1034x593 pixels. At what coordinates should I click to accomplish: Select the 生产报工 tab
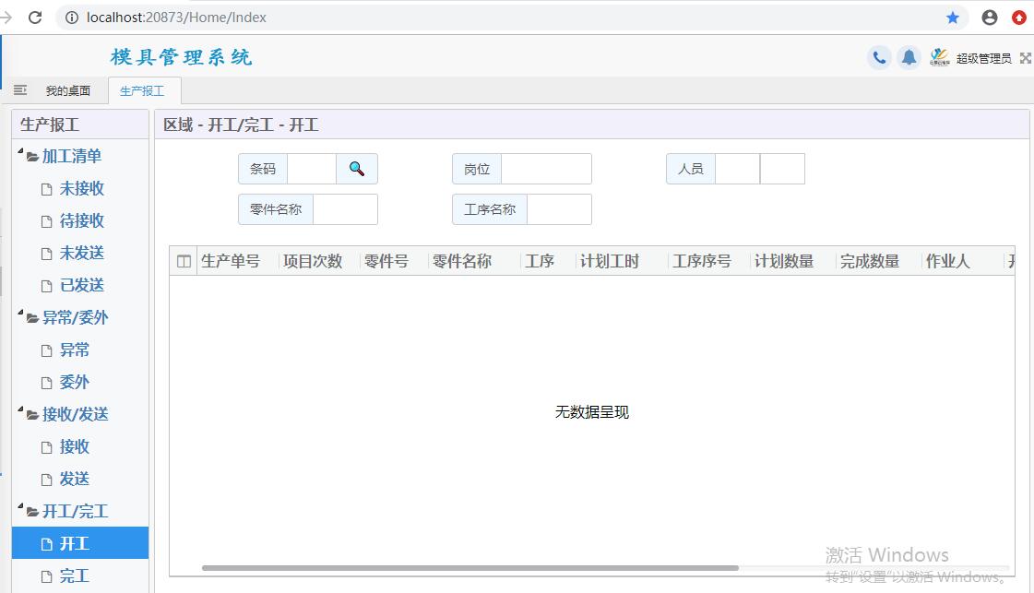(x=142, y=90)
